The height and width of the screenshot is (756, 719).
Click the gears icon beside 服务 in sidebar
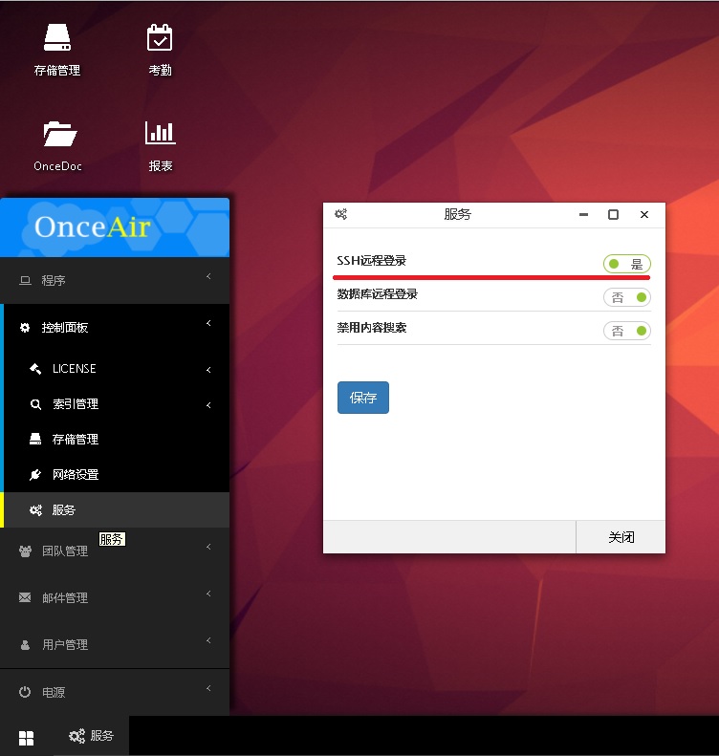[35, 510]
